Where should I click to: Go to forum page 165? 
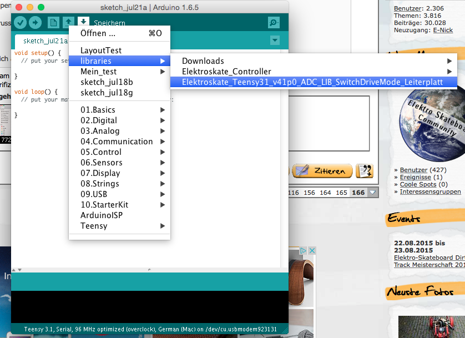coord(341,193)
